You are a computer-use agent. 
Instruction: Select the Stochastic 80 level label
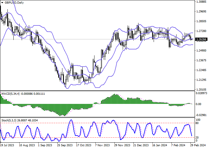pos(197,123)
